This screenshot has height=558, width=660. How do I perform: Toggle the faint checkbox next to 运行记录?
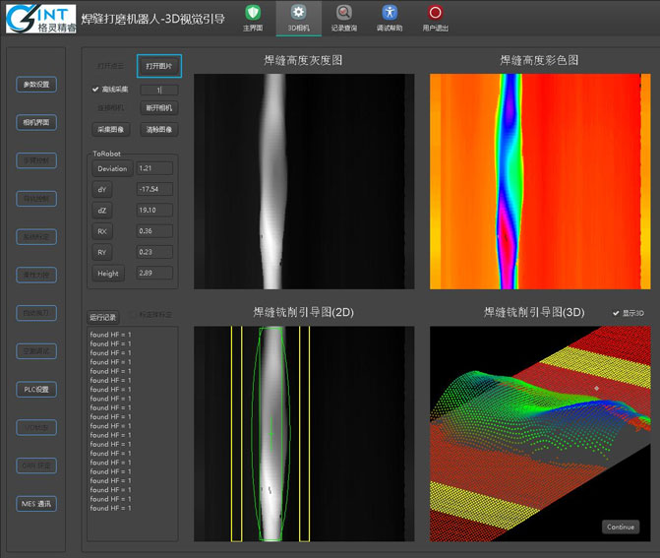pos(132,315)
